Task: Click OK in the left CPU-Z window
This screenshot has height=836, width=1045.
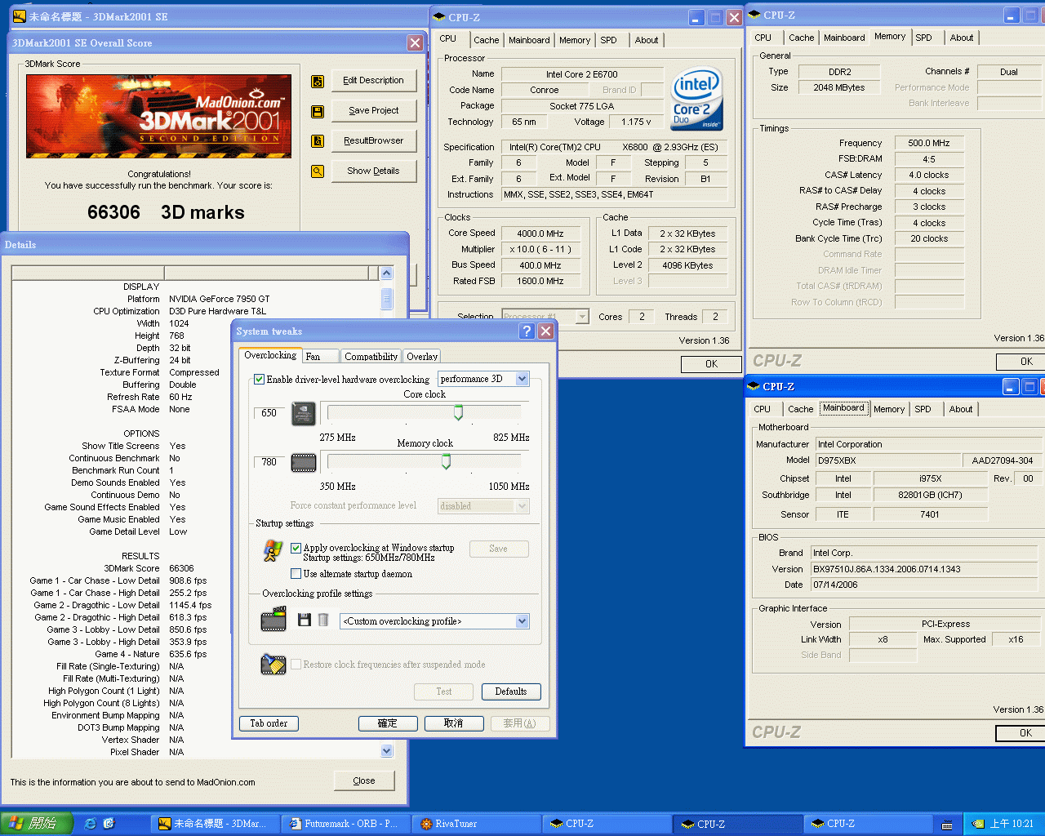Action: click(x=711, y=364)
